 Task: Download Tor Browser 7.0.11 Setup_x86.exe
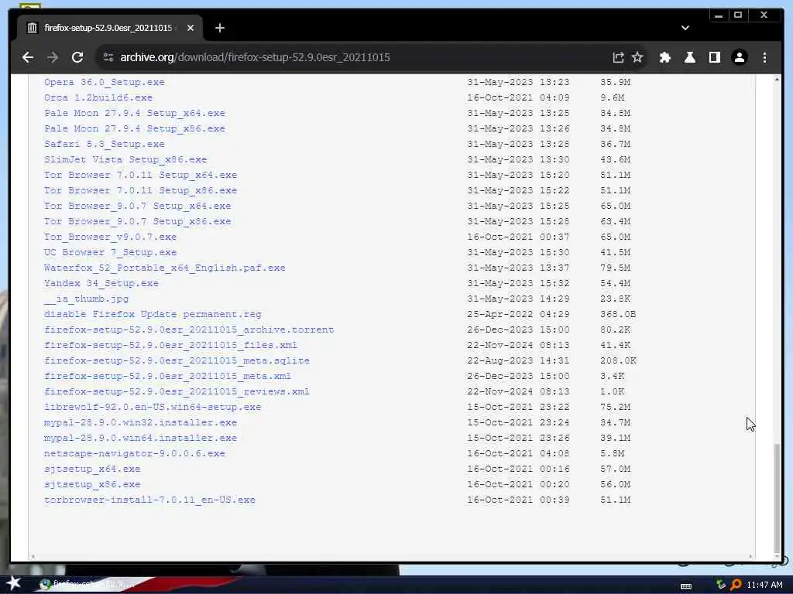[x=141, y=190]
